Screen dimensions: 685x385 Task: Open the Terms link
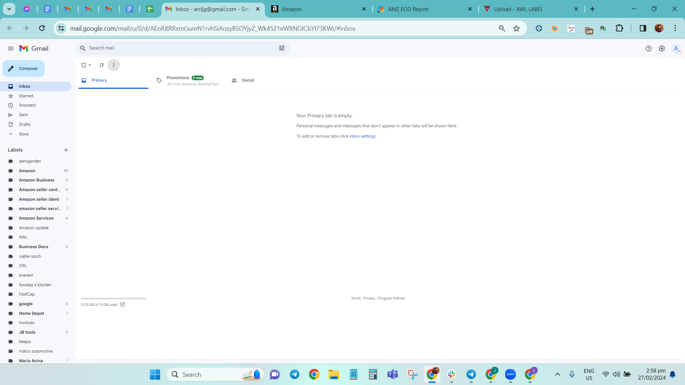tap(355, 298)
